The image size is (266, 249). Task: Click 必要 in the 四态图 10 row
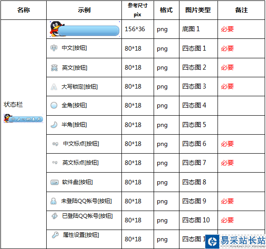[x=227, y=220]
